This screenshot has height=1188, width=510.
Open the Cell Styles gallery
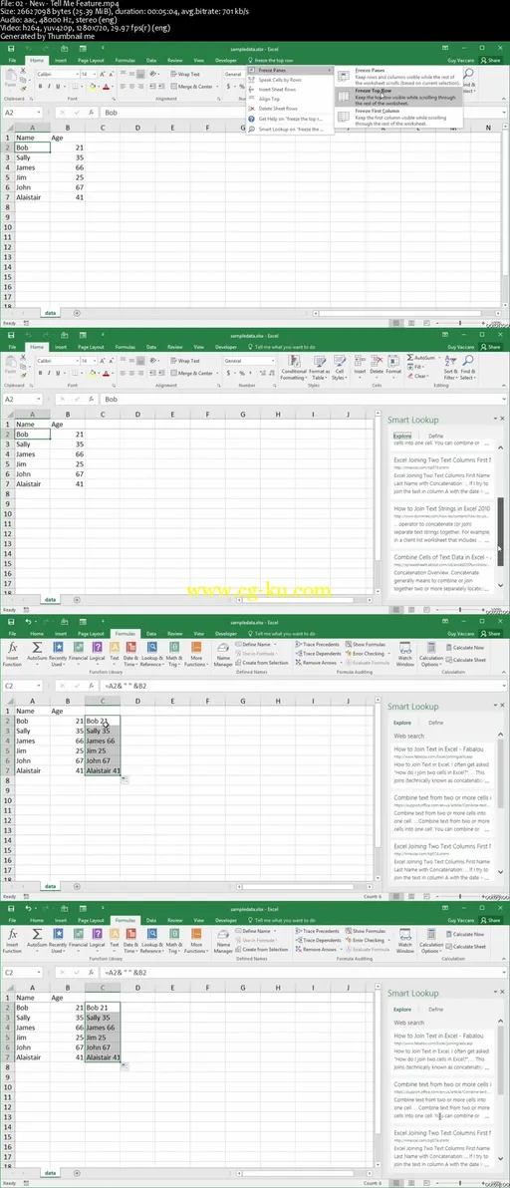[339, 366]
